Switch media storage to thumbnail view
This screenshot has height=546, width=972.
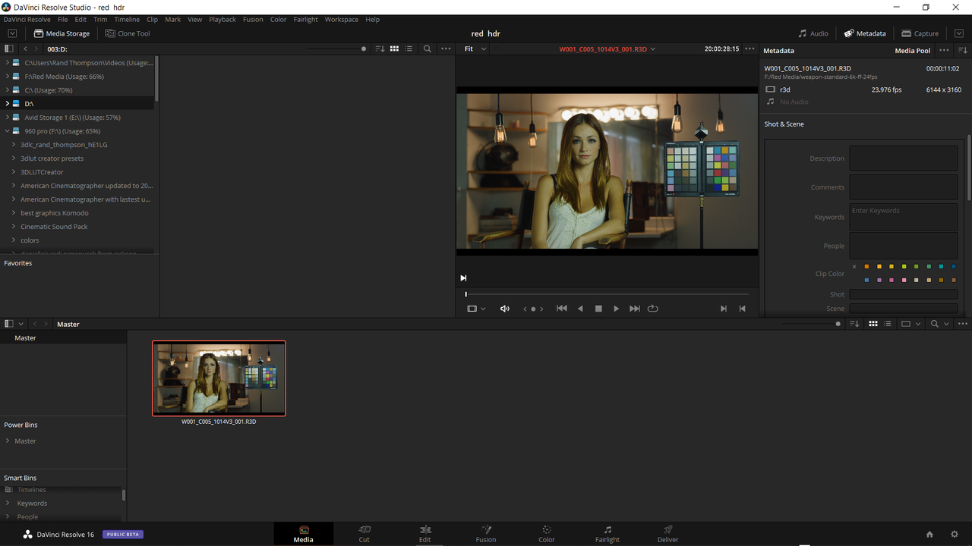[x=394, y=49]
